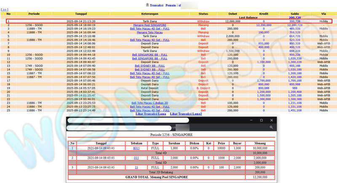Image resolution: width=337 pixels, height=183 pixels.
Task: Click the Transaksi icon in page header
Action: click(147, 5)
